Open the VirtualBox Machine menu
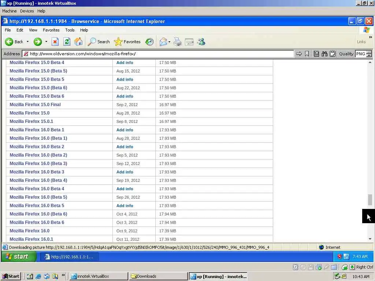 [x=10, y=11]
